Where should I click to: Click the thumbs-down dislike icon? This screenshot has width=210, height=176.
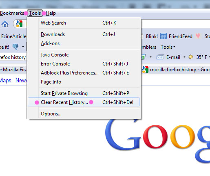coord(15,47)
